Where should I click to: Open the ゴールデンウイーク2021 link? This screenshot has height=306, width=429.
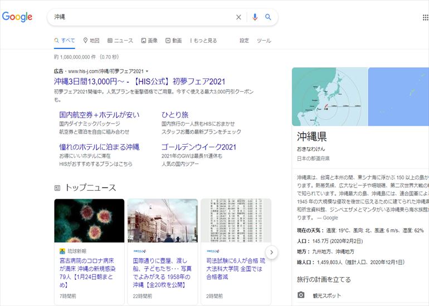pyautogui.click(x=199, y=147)
